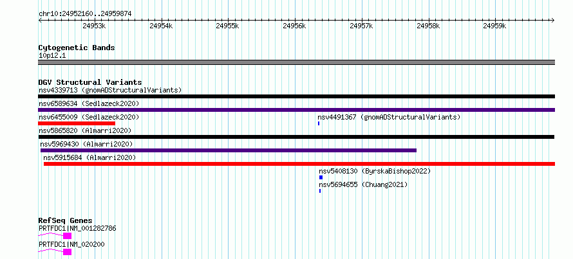Image resolution: width=573 pixels, height=259 pixels.
Task: Click the right arrowhead of the ruler
Action: (x=553, y=21)
